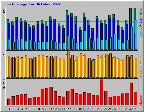
Task: Click day label 17 on the x-axis
Action: (x=76, y=109)
